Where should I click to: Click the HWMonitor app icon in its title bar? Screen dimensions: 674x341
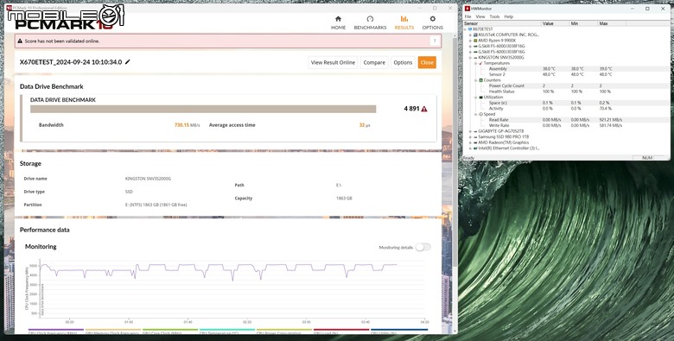coord(467,9)
